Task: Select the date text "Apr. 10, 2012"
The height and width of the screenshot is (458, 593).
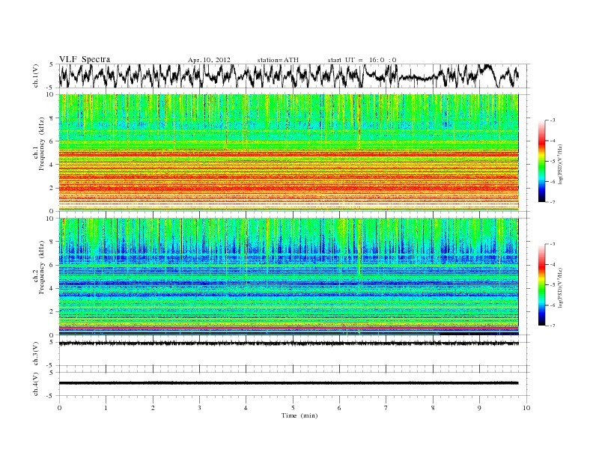Action: tap(209, 60)
